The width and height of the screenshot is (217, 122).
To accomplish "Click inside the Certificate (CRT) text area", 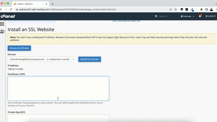I will click(x=58, y=88).
